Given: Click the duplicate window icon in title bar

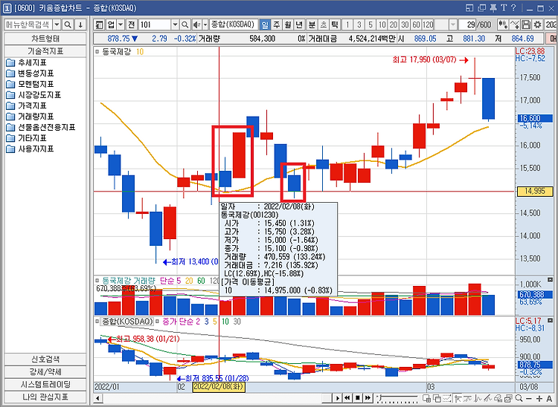Looking at the screenshot, I should 481,8.
